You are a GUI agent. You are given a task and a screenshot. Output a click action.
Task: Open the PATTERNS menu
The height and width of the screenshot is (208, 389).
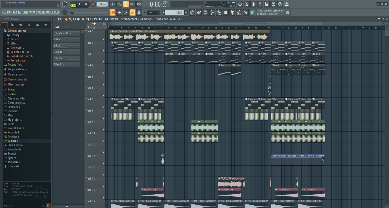(x=23, y=12)
